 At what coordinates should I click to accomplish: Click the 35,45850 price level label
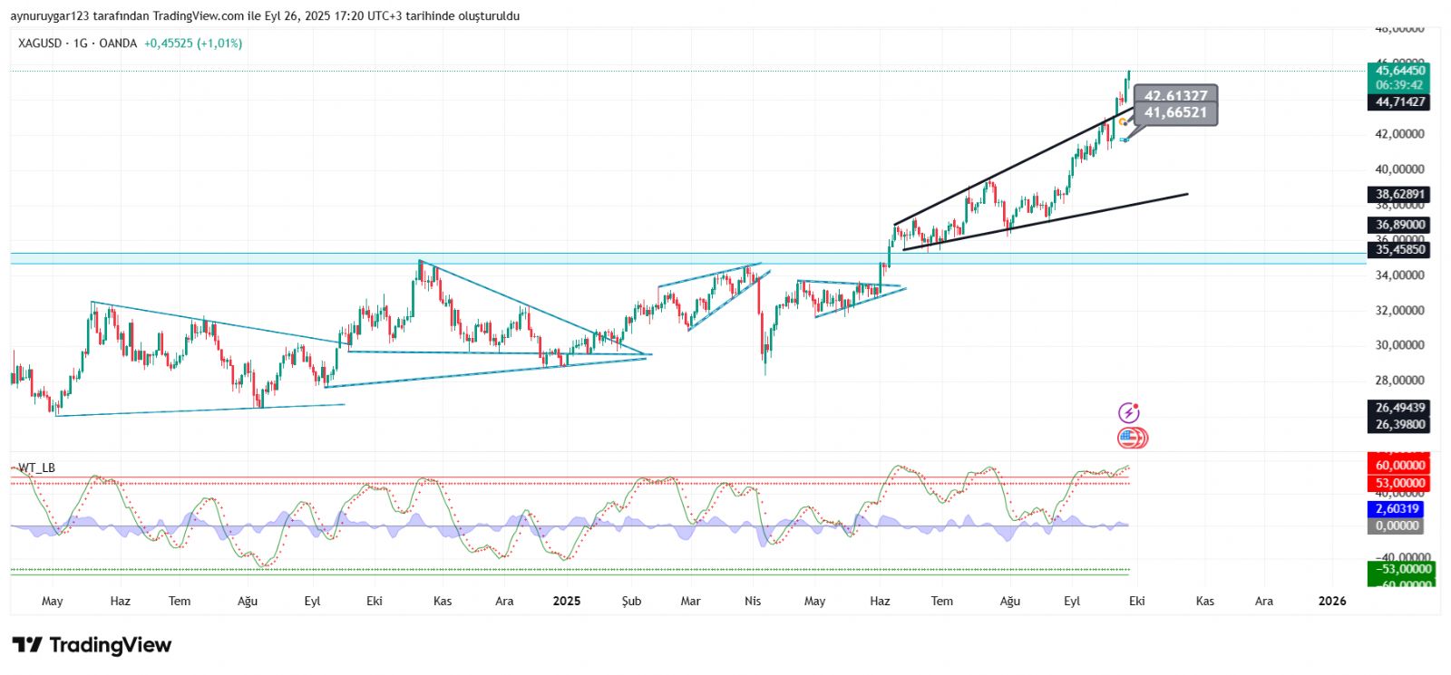pos(1399,249)
